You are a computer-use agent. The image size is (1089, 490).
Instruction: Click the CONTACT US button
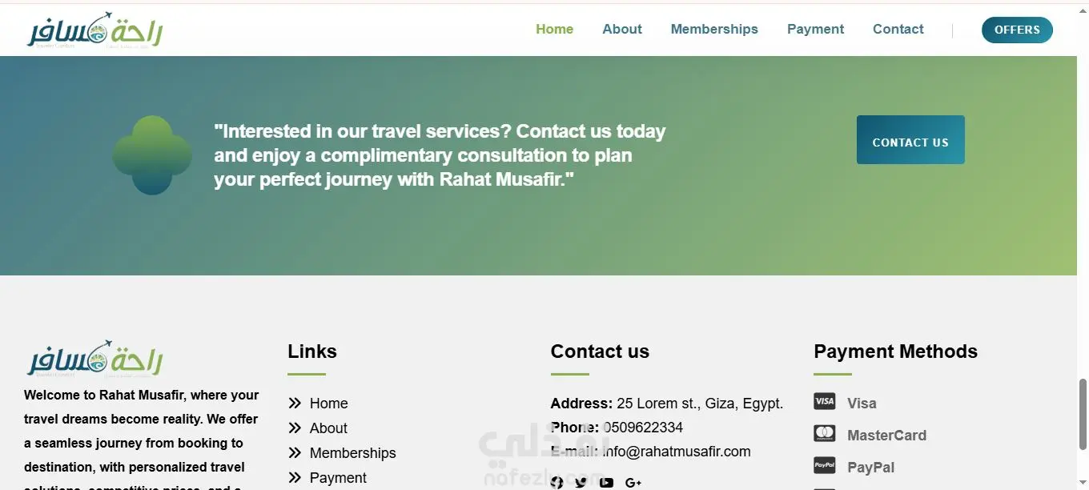[x=910, y=140]
